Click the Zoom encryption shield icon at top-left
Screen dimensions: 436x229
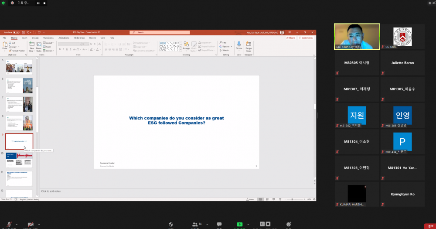[3, 3]
